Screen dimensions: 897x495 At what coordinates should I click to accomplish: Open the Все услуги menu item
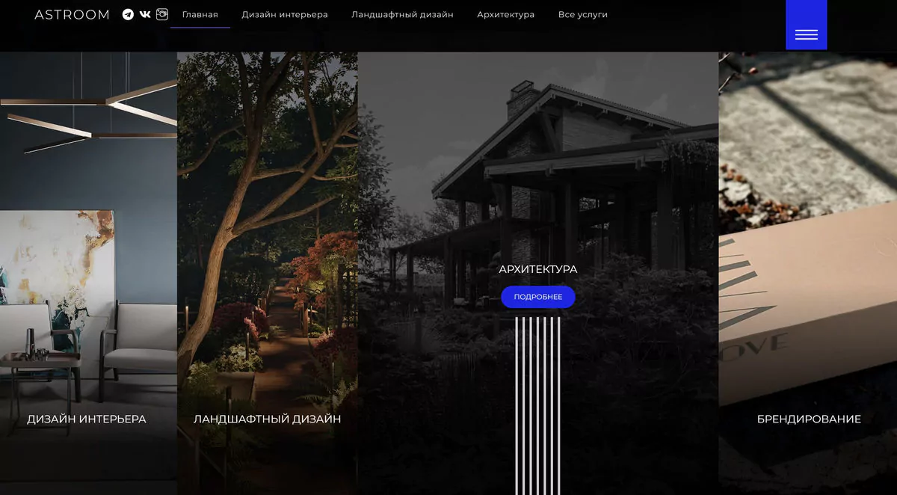(x=583, y=15)
